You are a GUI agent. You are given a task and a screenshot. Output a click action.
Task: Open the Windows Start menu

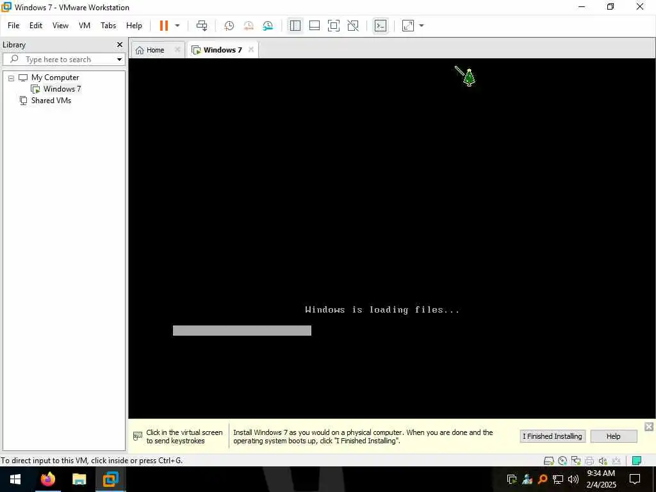click(x=15, y=479)
